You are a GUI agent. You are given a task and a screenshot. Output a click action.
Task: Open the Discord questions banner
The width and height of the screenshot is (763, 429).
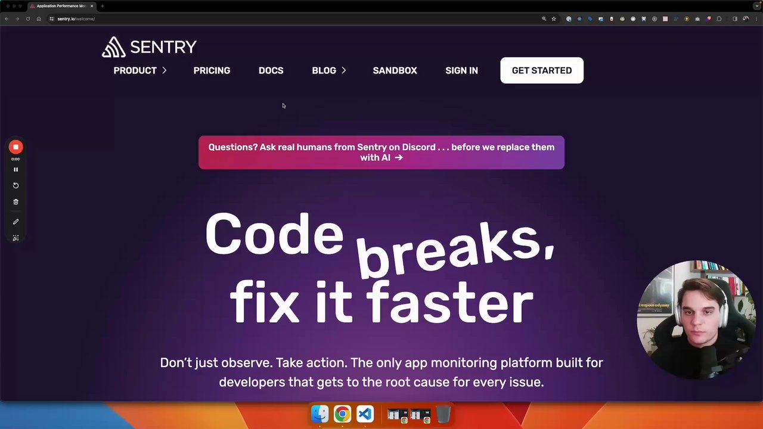click(381, 153)
